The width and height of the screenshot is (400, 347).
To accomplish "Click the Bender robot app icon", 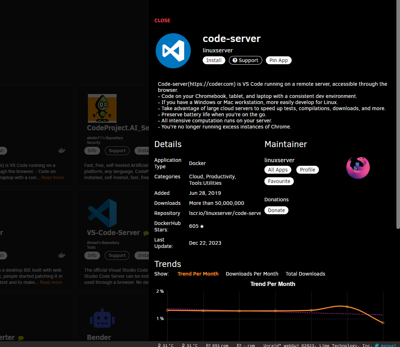I will point(102,318).
